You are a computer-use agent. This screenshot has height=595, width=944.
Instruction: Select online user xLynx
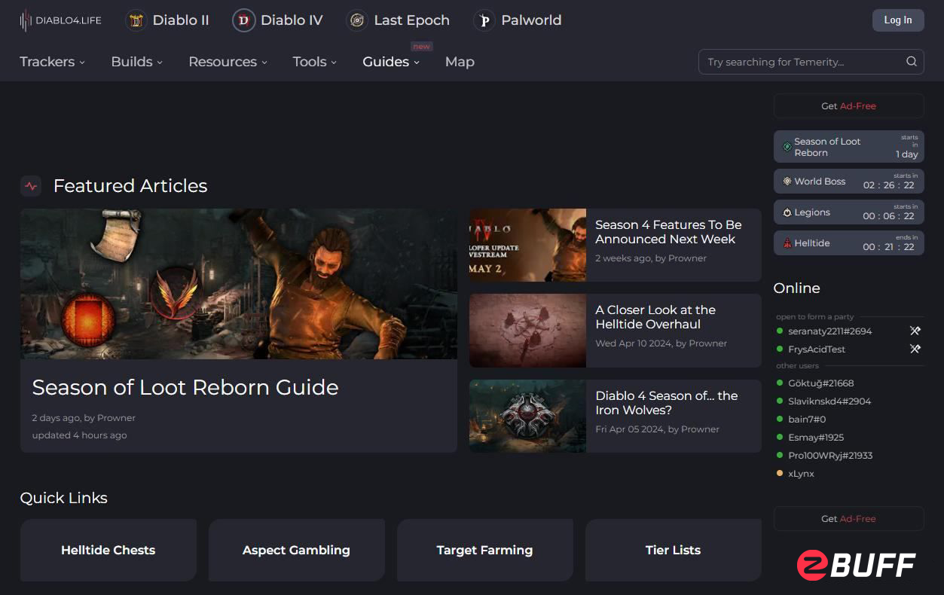(801, 474)
